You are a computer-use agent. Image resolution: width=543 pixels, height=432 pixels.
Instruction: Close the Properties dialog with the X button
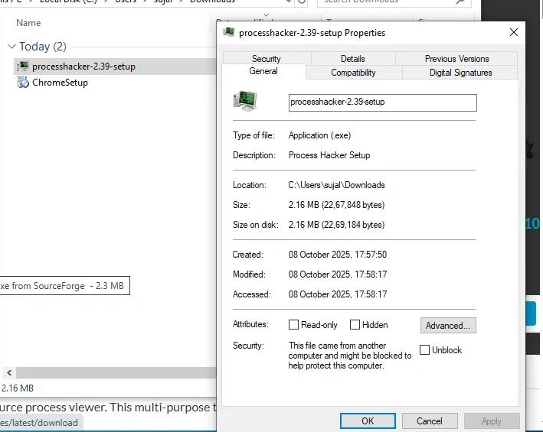(x=514, y=32)
